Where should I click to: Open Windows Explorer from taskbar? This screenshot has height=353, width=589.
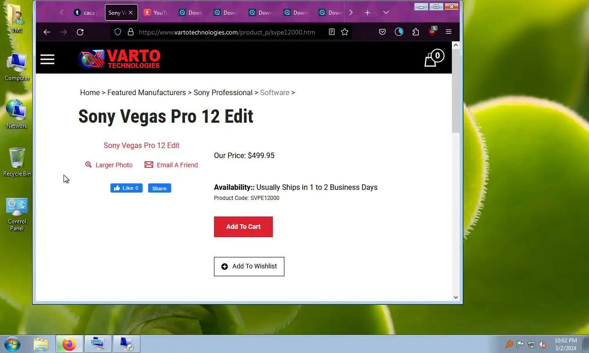click(x=41, y=344)
